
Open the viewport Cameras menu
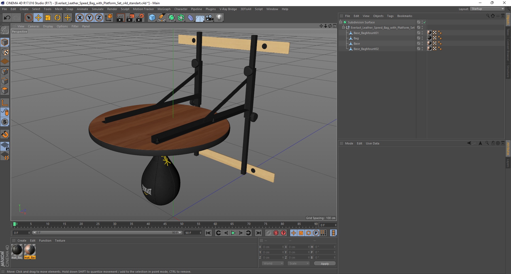coord(34,26)
